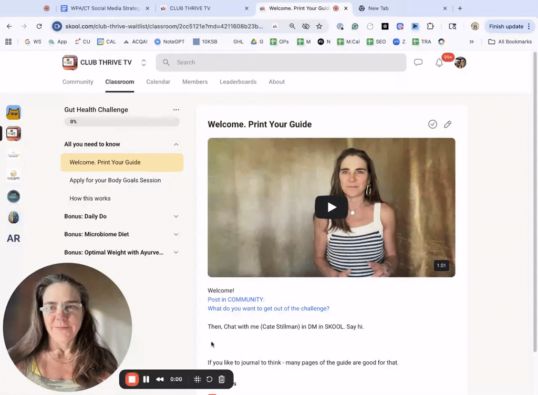Select the Classroom tab
The image size is (538, 395).
(x=120, y=81)
